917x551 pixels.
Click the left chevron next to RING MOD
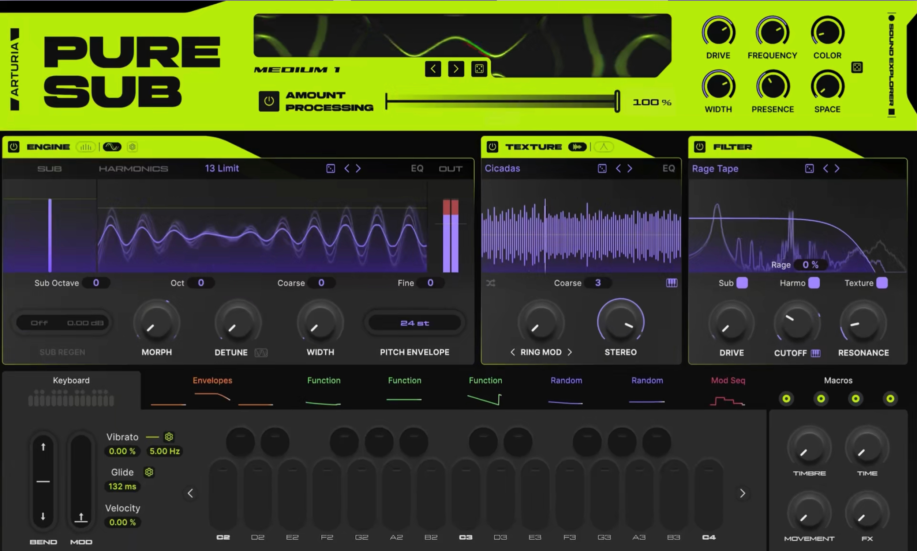pos(513,352)
